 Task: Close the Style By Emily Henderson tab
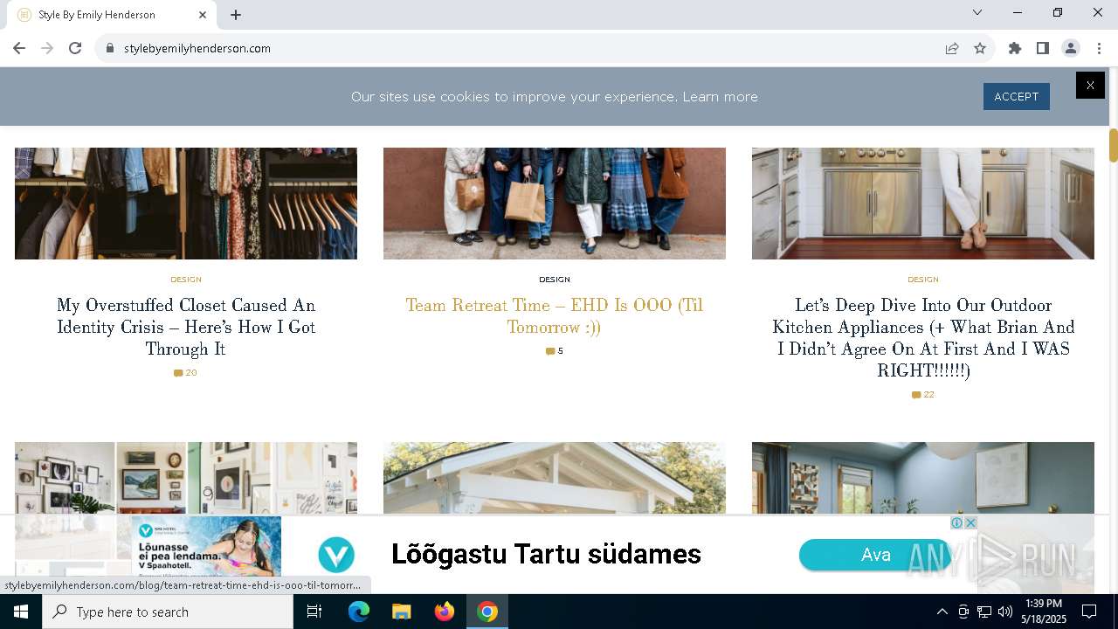(x=203, y=15)
